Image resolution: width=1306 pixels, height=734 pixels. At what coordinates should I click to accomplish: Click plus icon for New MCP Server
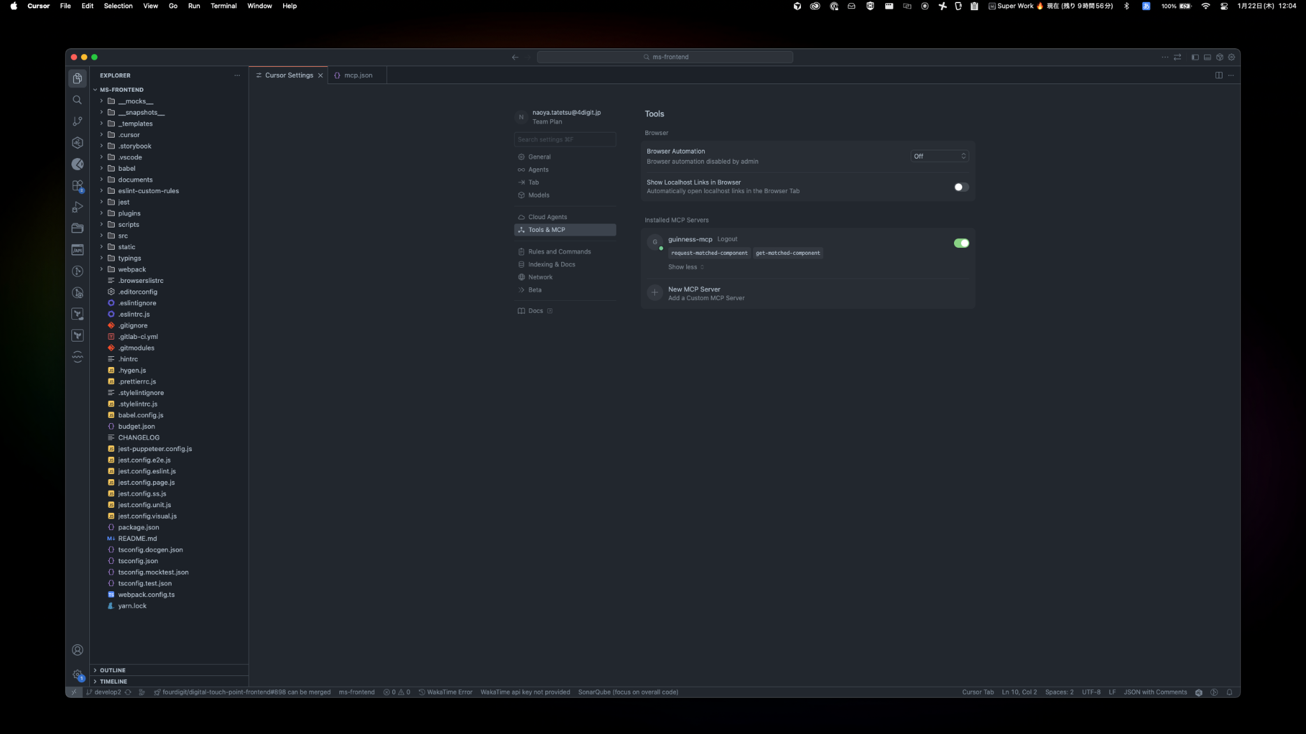pyautogui.click(x=654, y=292)
